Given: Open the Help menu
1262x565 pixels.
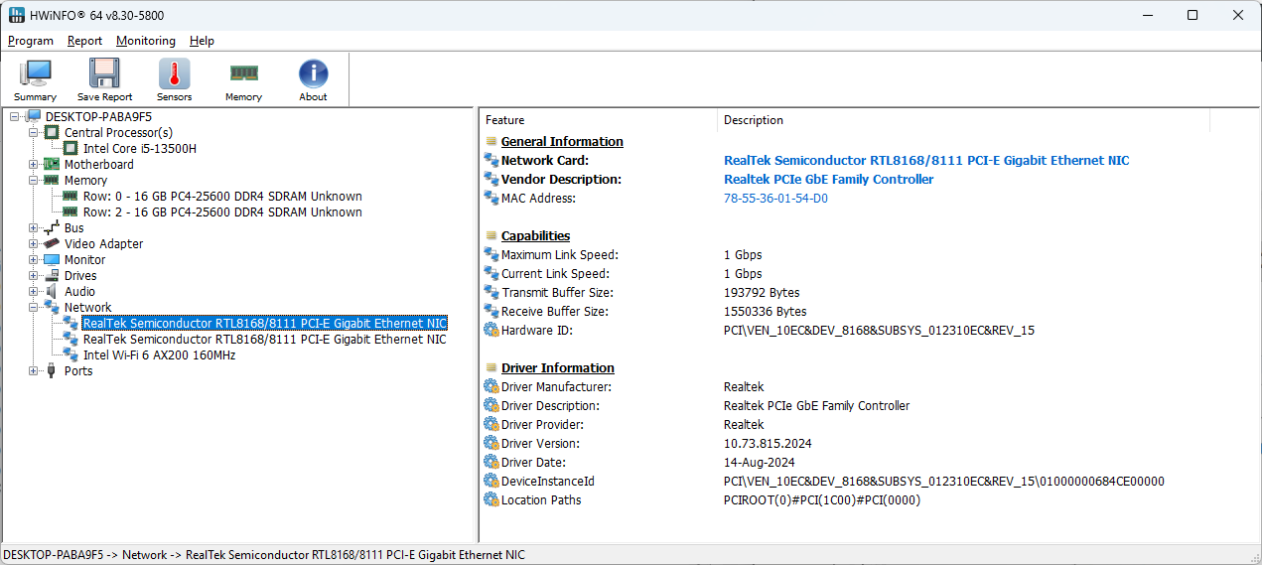Looking at the screenshot, I should 202,41.
